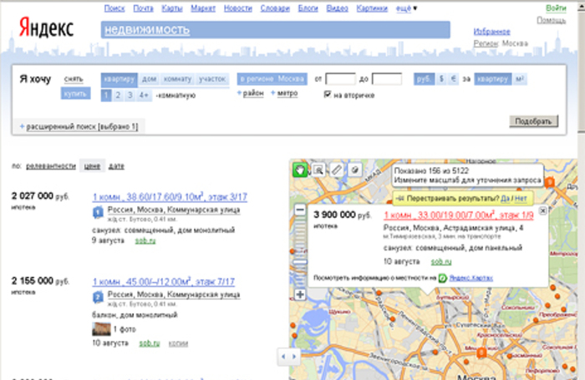Expand map panel with right arrow
The height and width of the screenshot is (380, 585).
coord(294,357)
